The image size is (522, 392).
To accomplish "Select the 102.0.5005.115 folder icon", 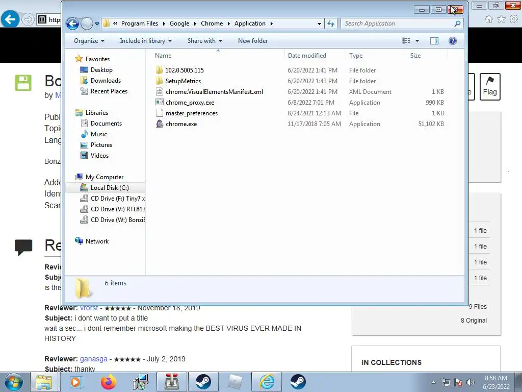I will click(x=160, y=70).
